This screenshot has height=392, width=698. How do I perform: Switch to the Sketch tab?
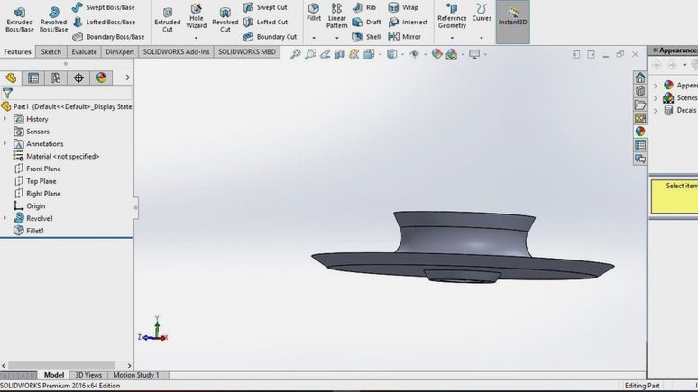click(x=51, y=51)
